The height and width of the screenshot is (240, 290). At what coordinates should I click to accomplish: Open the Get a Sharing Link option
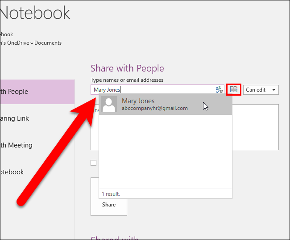pyautogui.click(x=37, y=118)
